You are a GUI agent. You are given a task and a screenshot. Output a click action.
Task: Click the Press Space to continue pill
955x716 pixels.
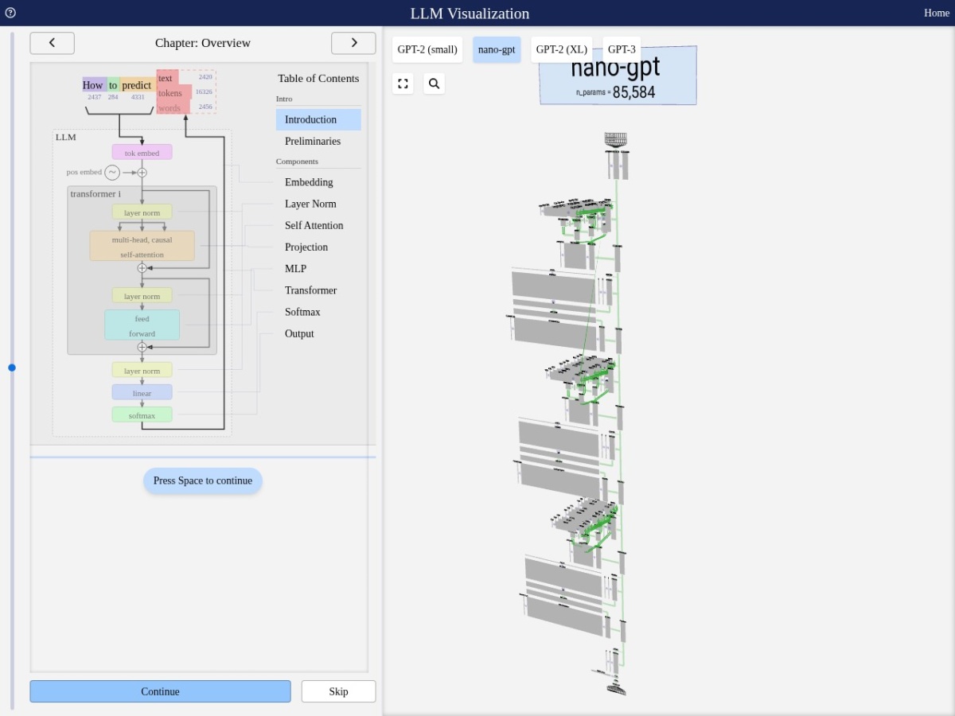203,481
